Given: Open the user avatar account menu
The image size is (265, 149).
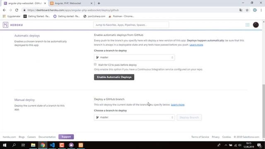Looking at the screenshot, I should [x=256, y=25].
